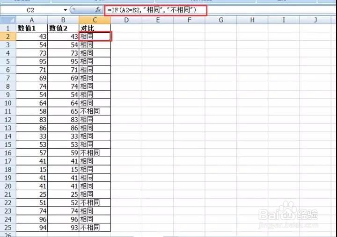This screenshot has height=237, width=337.
Task: Select row 16 header
Action: (x=8, y=153)
